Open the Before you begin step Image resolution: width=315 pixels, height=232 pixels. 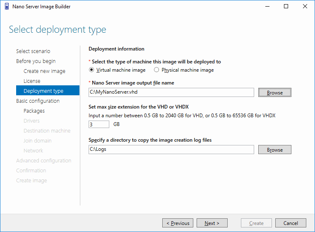[36, 61]
